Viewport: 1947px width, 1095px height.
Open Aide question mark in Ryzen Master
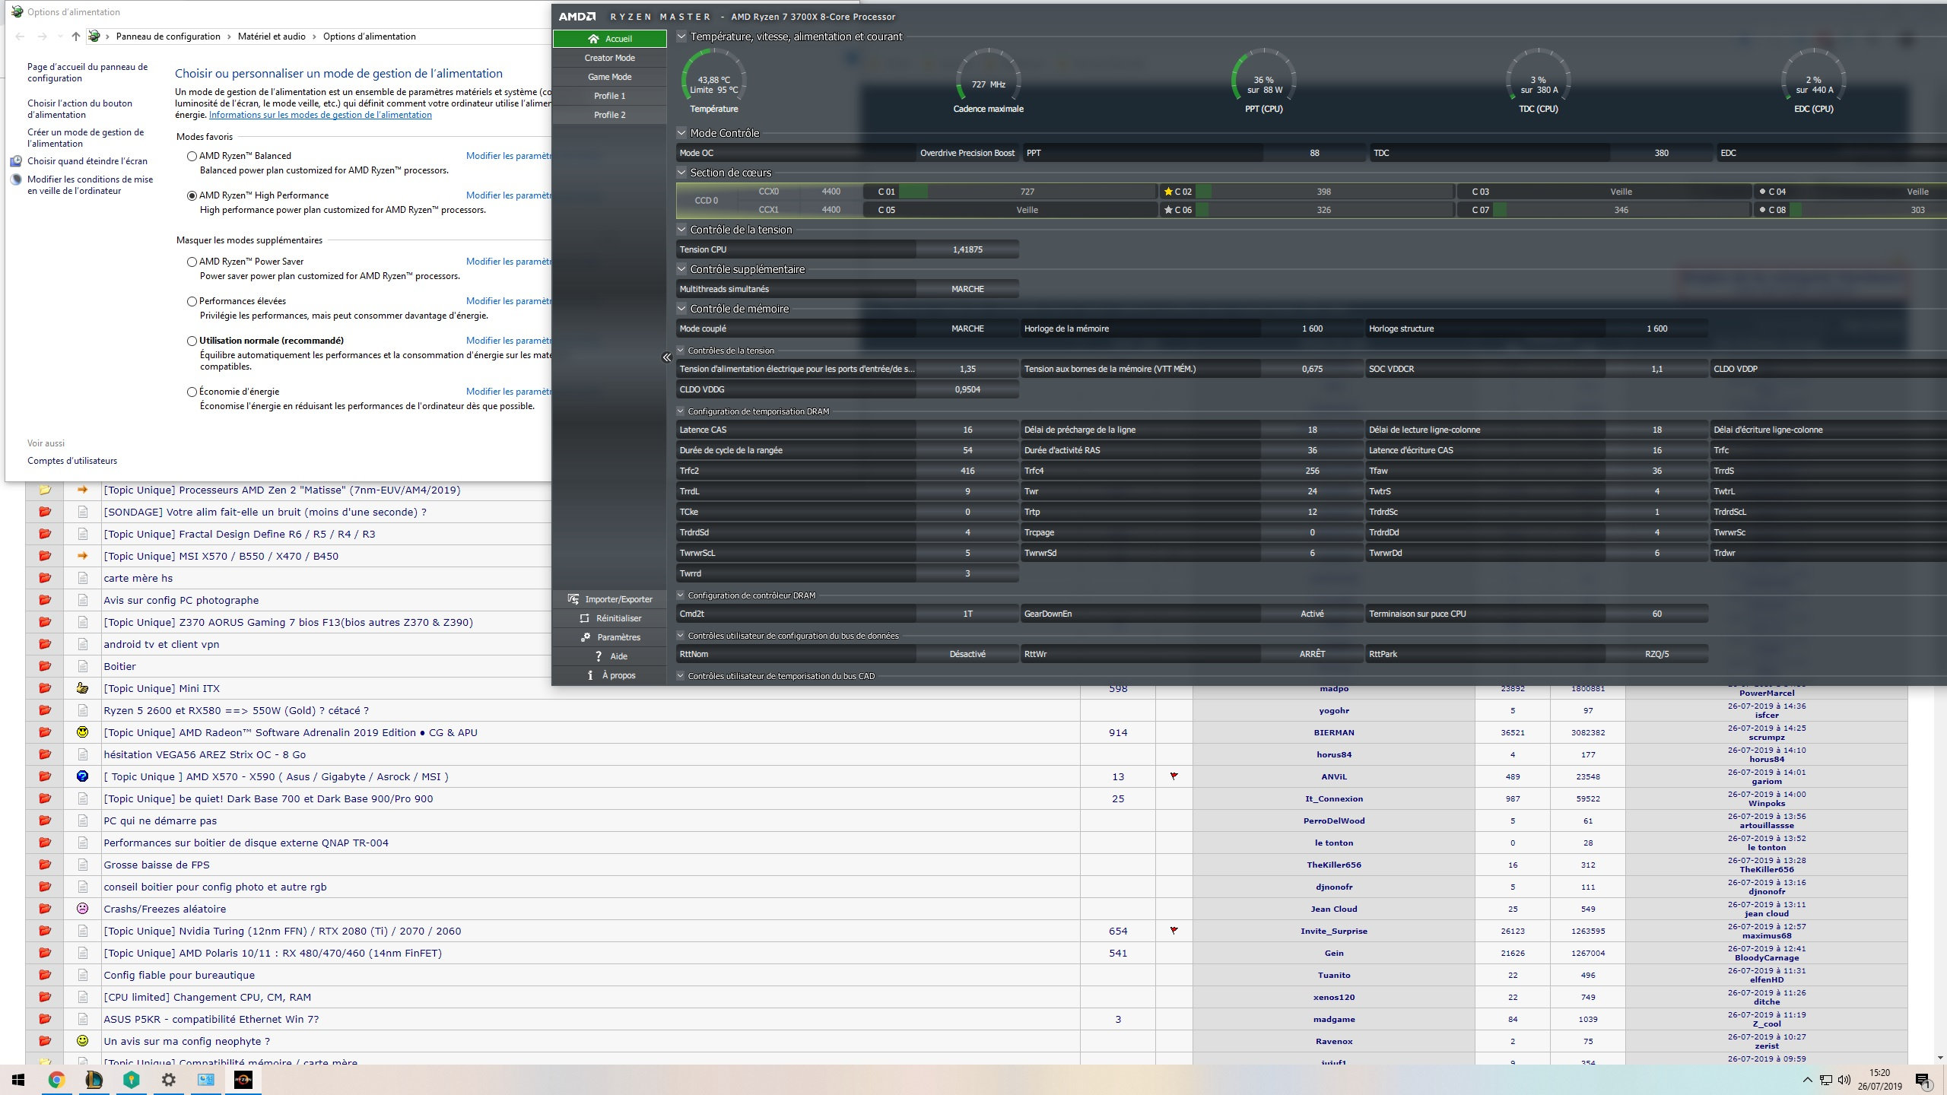click(599, 656)
